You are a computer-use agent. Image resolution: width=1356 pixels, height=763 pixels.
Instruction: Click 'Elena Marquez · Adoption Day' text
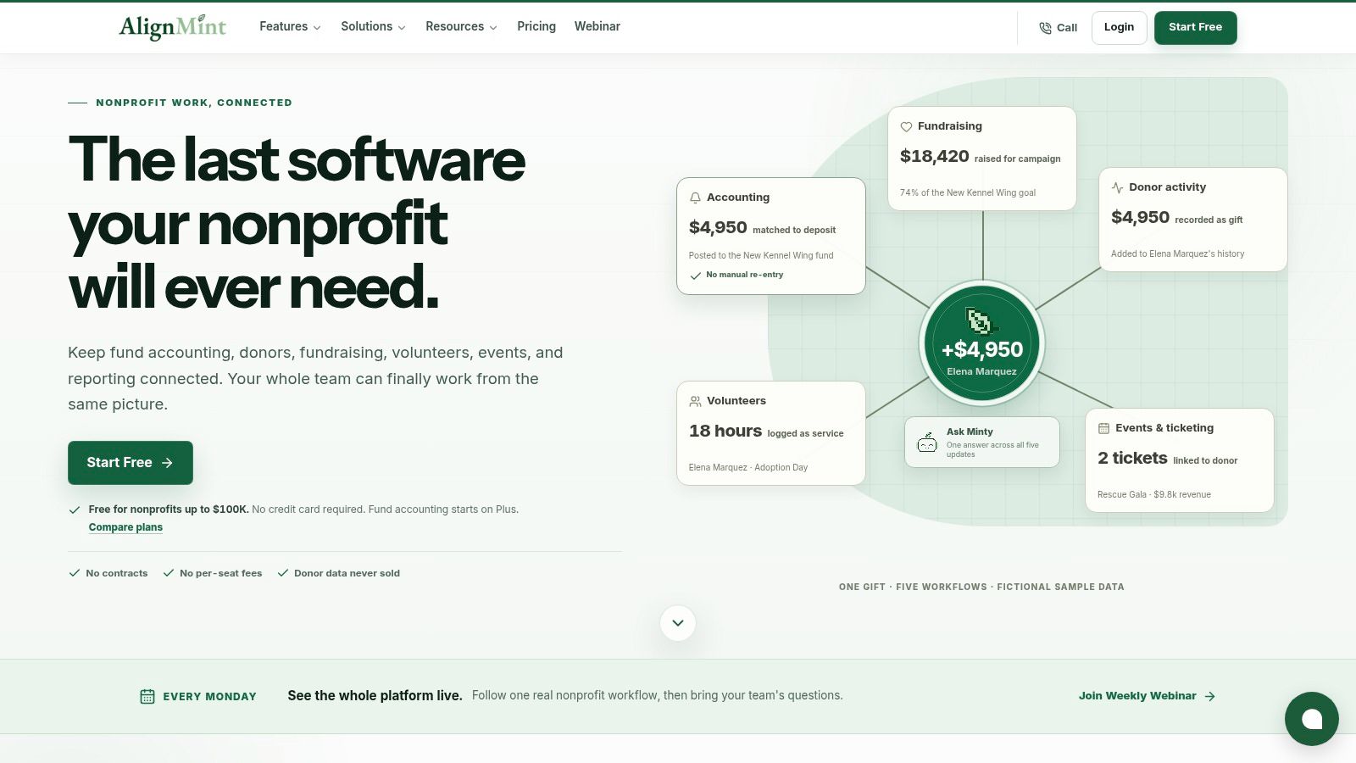[x=747, y=467]
